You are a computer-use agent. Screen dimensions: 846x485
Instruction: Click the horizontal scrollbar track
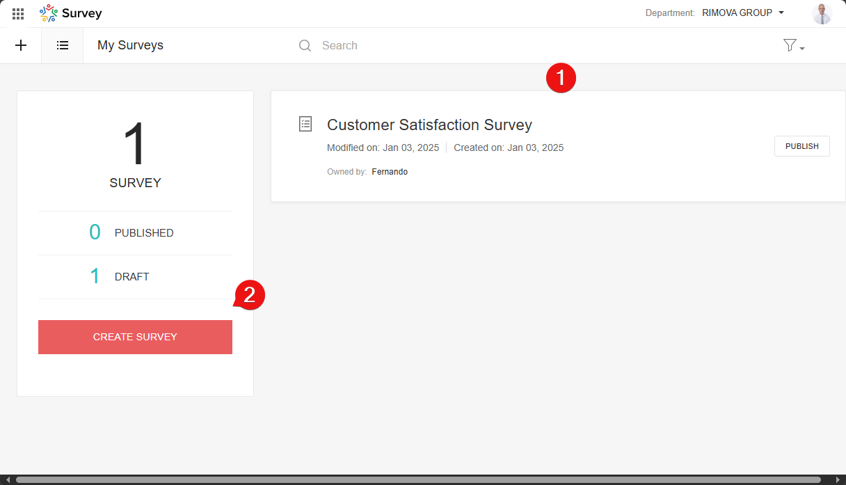click(417, 479)
